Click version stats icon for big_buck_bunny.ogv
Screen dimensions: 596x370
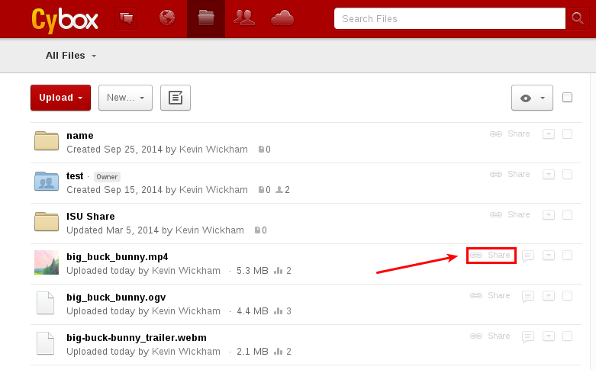click(279, 311)
